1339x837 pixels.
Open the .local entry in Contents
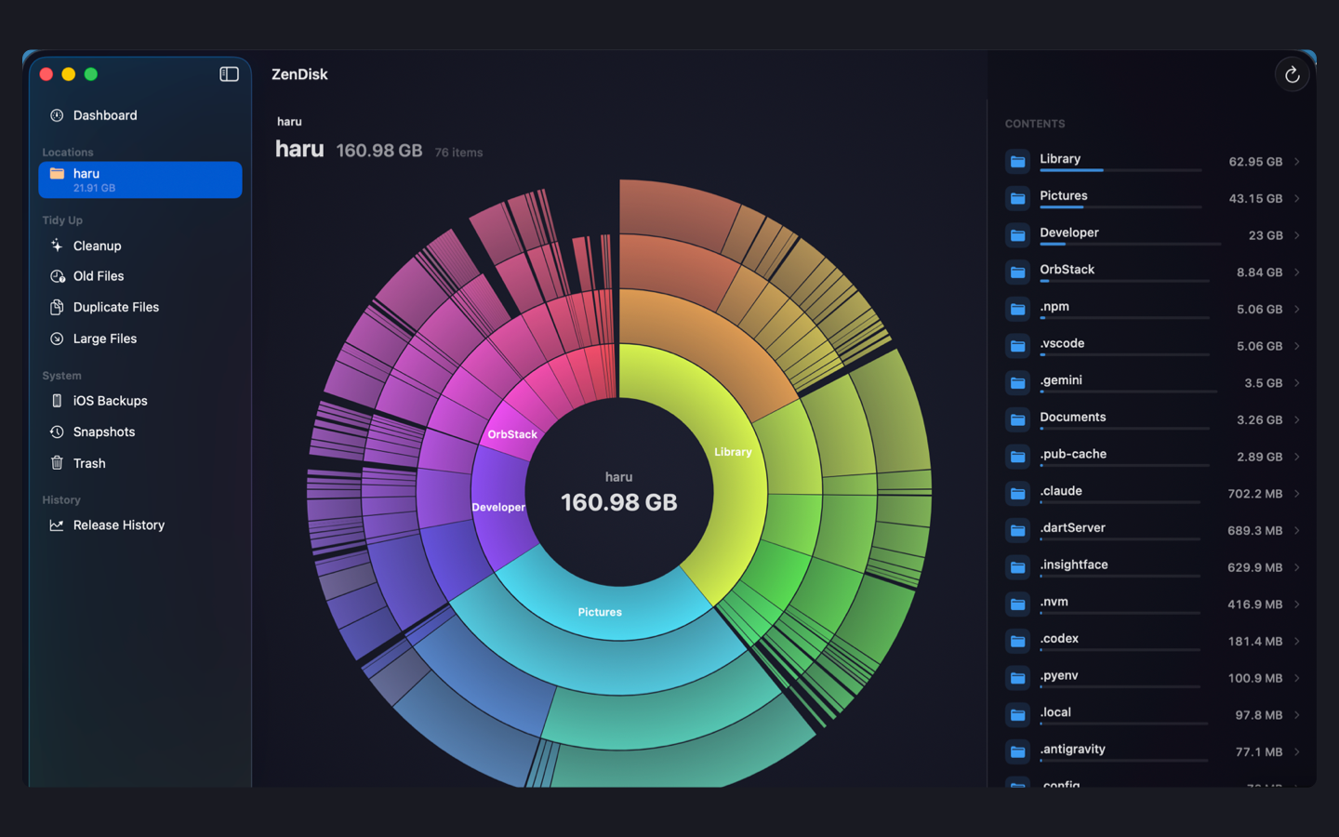tap(1153, 715)
